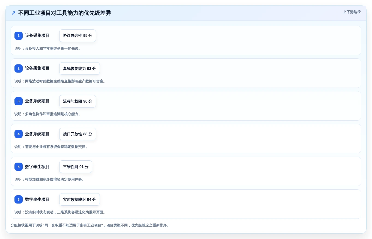This screenshot has width=372, height=239.
Task: Select number badge 5
Action: pos(19,167)
